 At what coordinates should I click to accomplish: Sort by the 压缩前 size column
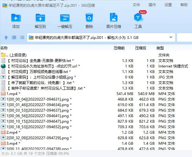[119, 48]
